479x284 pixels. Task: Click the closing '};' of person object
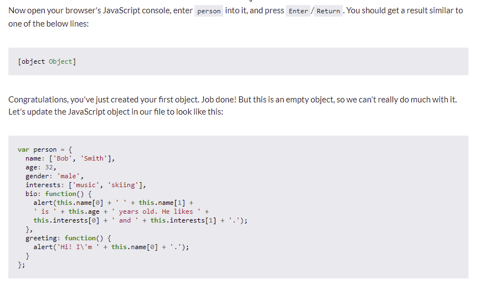click(x=22, y=265)
